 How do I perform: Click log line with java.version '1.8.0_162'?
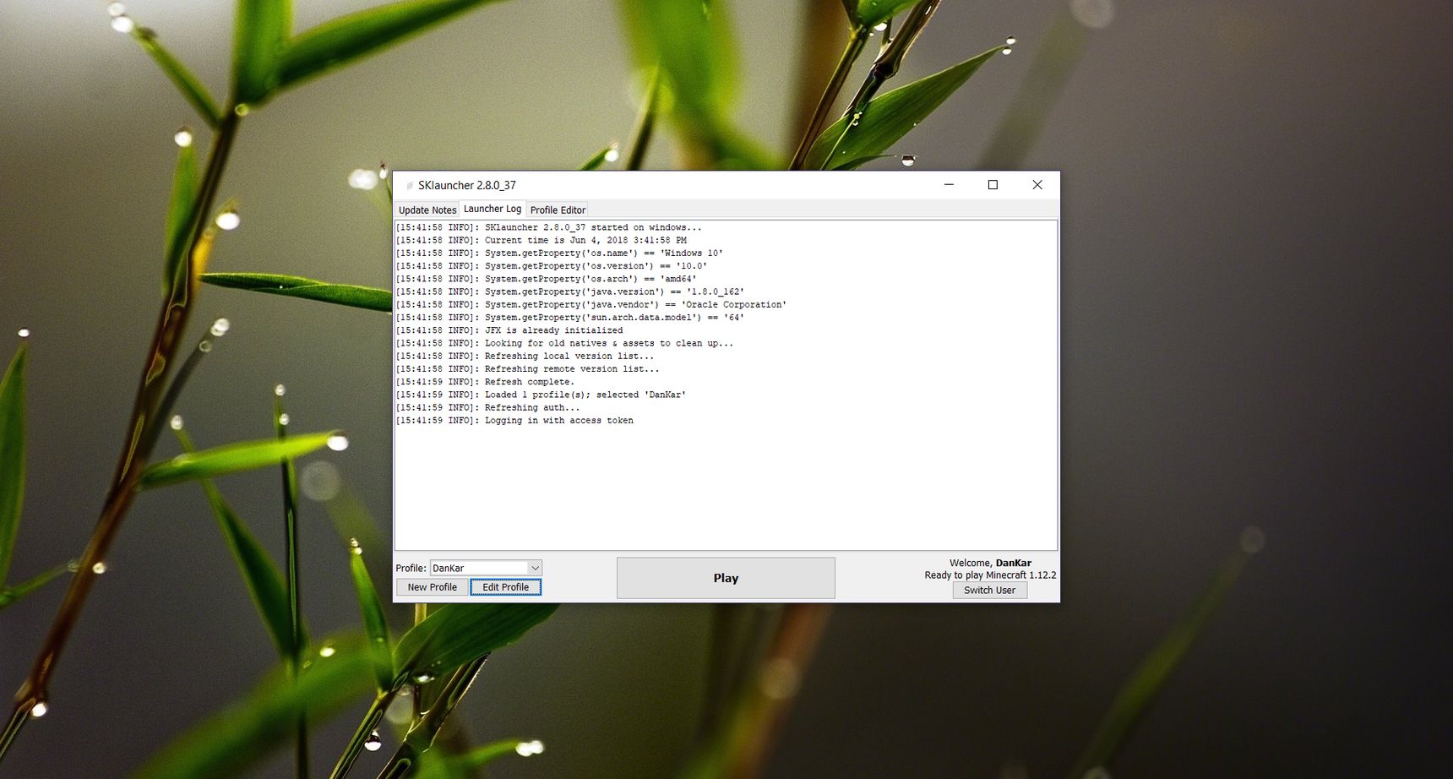569,291
